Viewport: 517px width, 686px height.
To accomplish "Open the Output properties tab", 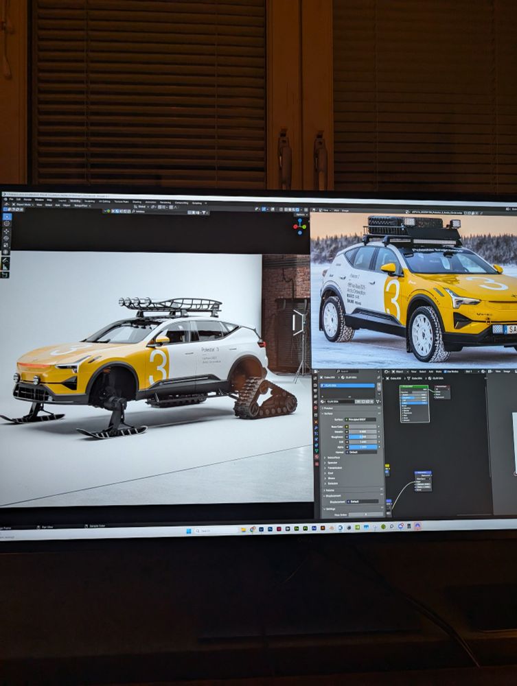I will (x=316, y=391).
